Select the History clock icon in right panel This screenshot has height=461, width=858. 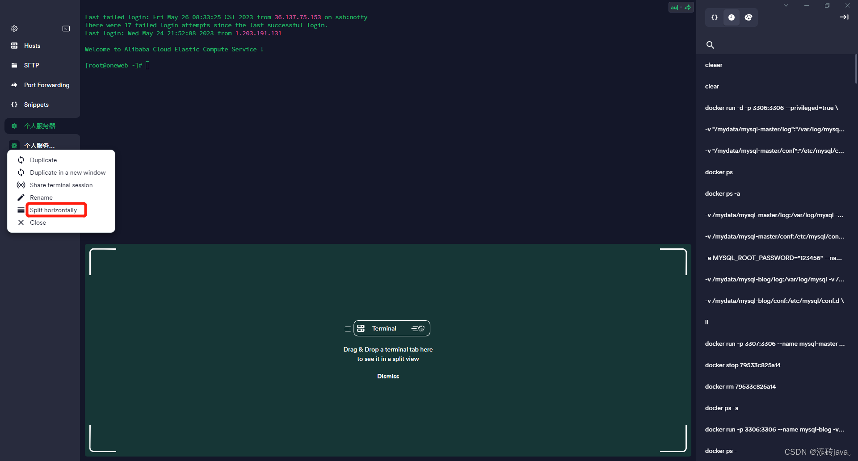pyautogui.click(x=731, y=17)
